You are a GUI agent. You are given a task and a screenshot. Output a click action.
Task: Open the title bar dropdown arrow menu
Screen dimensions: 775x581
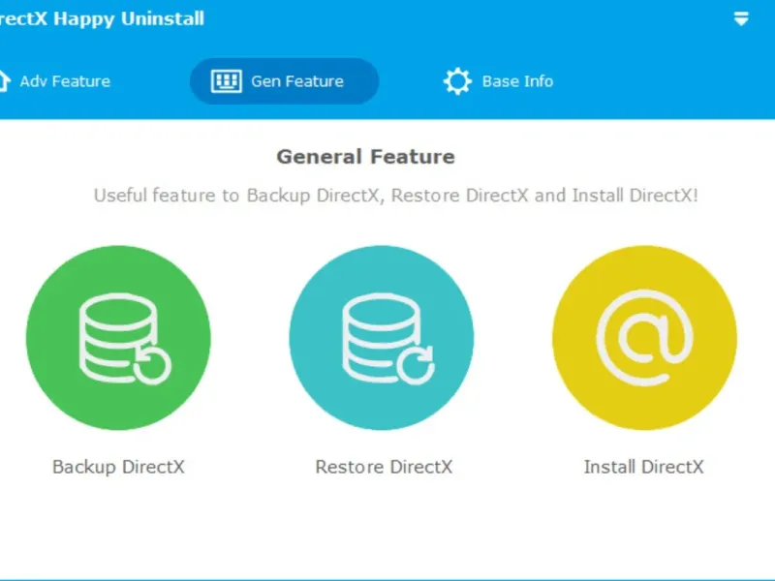pyautogui.click(x=741, y=18)
